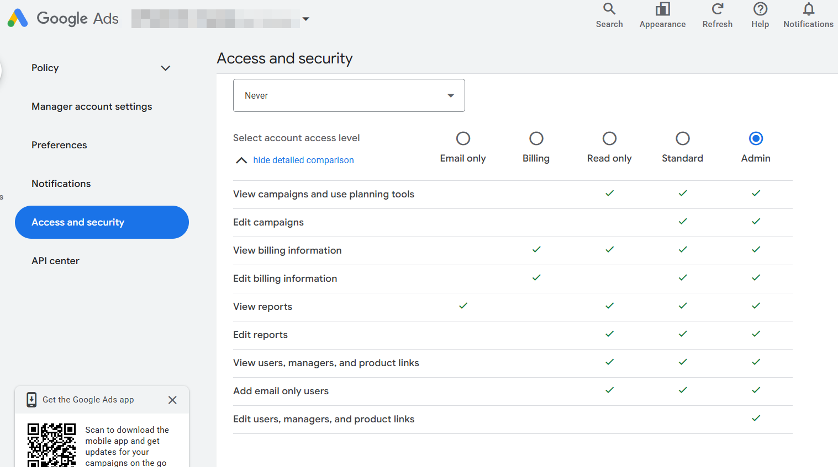The height and width of the screenshot is (467, 838).
Task: Dismiss the Get the Google Ads app card
Action: pyautogui.click(x=172, y=400)
